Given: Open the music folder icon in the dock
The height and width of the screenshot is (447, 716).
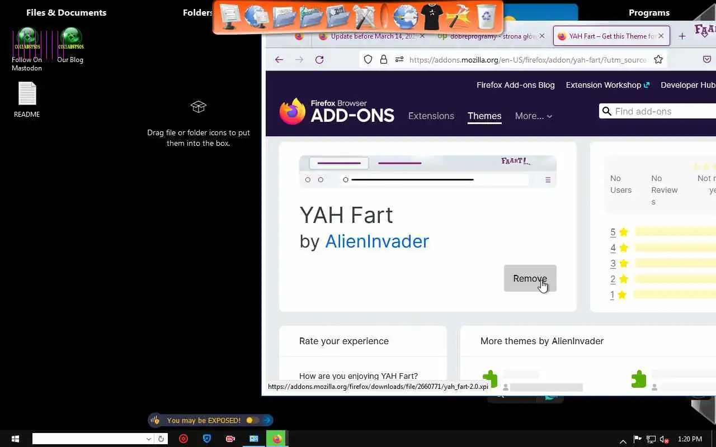Looking at the screenshot, I should (311, 17).
